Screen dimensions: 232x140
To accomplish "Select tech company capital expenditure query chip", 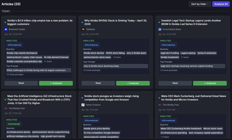I will (x=206, y=133).
